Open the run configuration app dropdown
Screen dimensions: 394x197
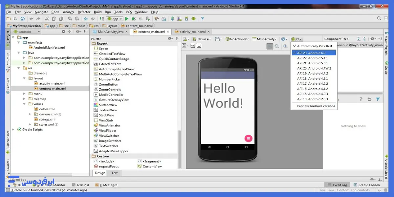tap(115, 19)
